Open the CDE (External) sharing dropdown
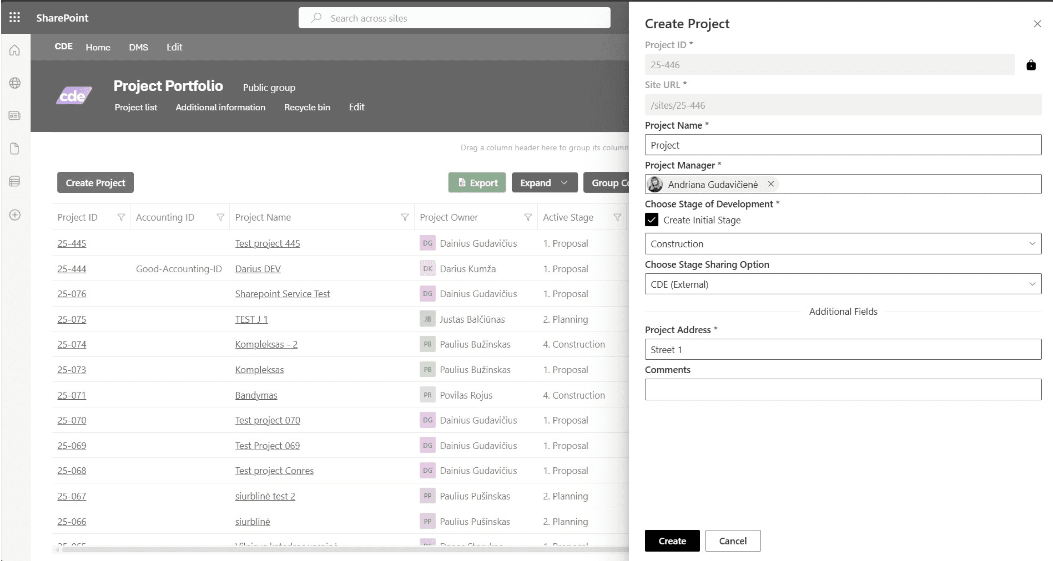 click(843, 284)
